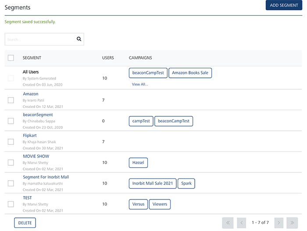Click the DELETE button
The height and width of the screenshot is (231, 307).
click(25, 223)
